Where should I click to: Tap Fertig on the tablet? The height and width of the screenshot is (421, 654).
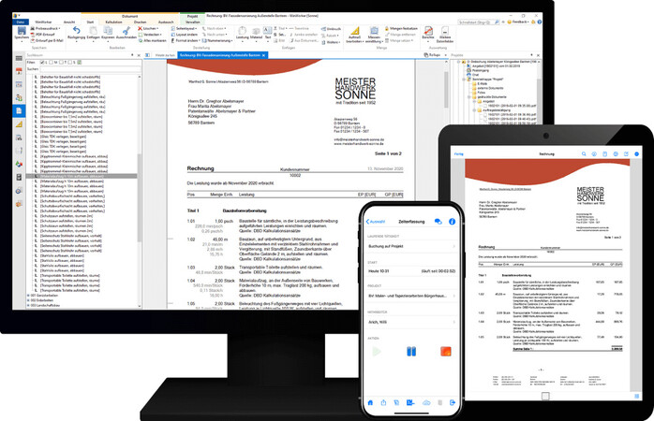point(459,153)
